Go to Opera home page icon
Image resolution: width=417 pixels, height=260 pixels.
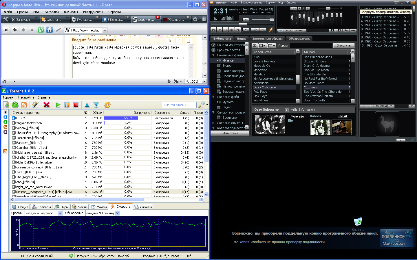click(50, 30)
